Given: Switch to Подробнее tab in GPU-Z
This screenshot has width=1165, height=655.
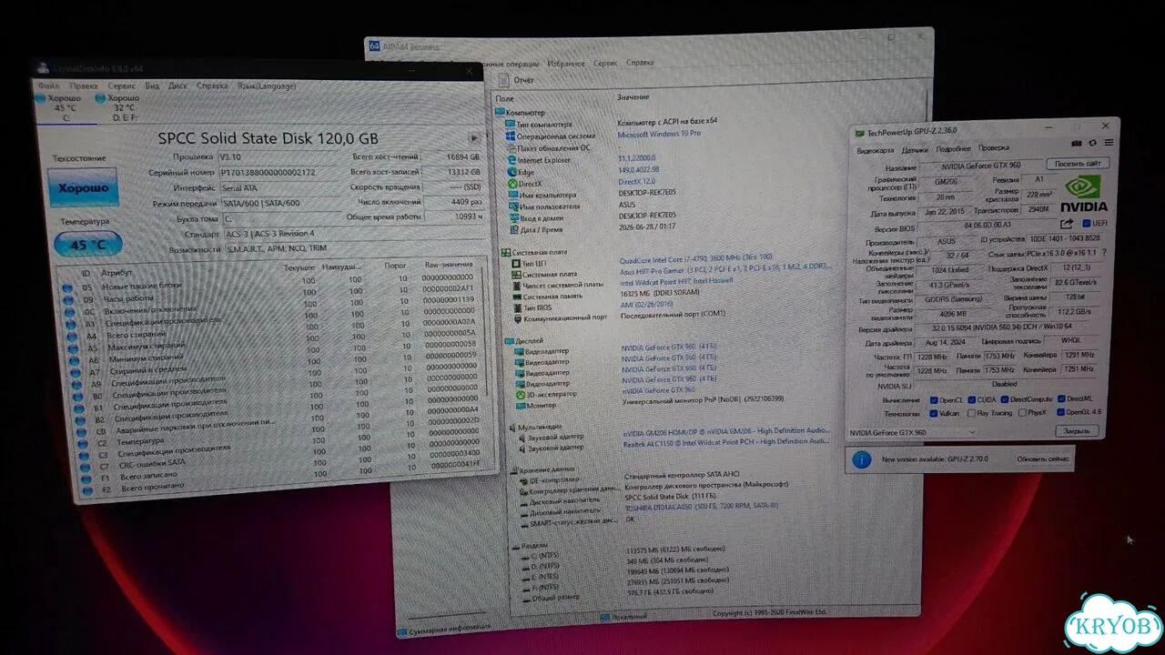Looking at the screenshot, I should pos(953,148).
